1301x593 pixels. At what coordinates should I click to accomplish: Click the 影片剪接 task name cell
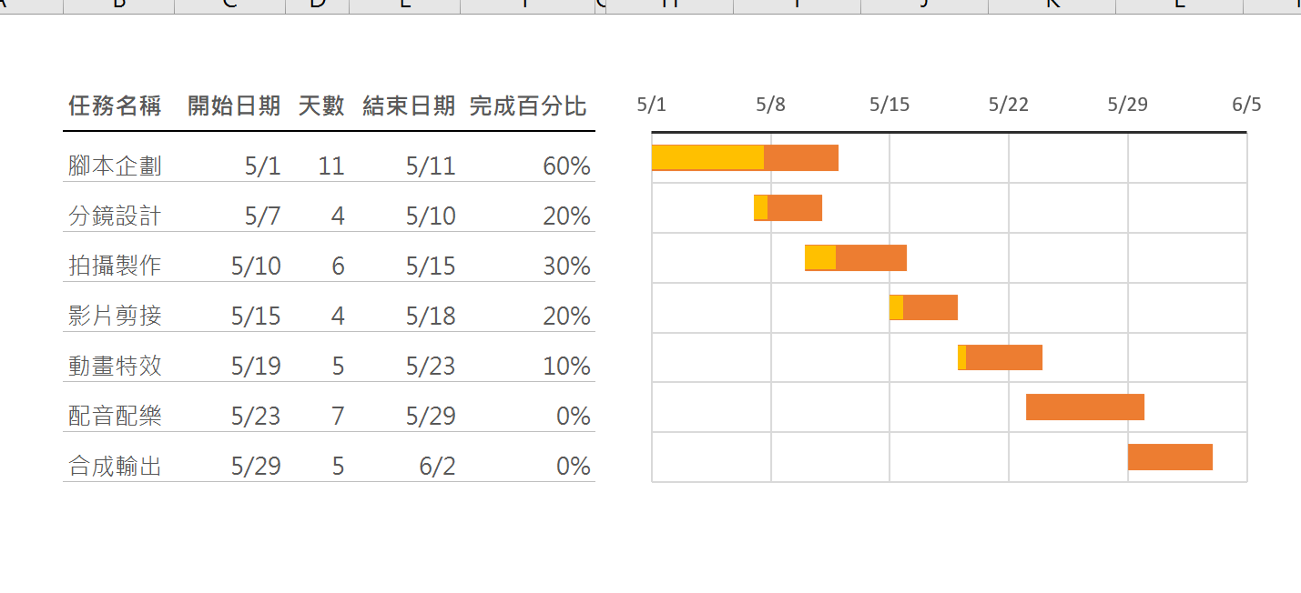116,316
